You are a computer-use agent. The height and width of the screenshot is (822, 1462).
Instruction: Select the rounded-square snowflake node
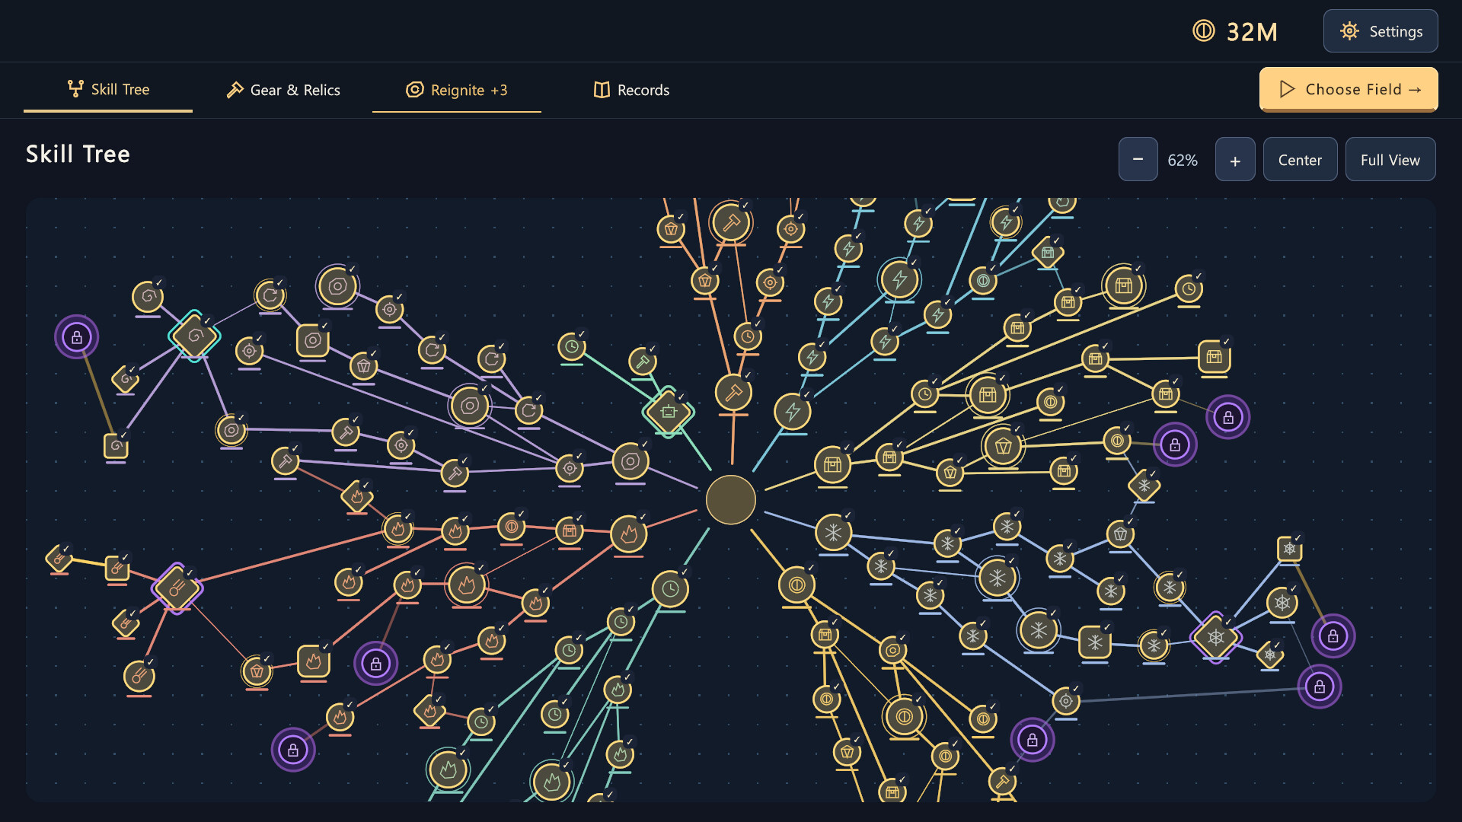(1095, 642)
